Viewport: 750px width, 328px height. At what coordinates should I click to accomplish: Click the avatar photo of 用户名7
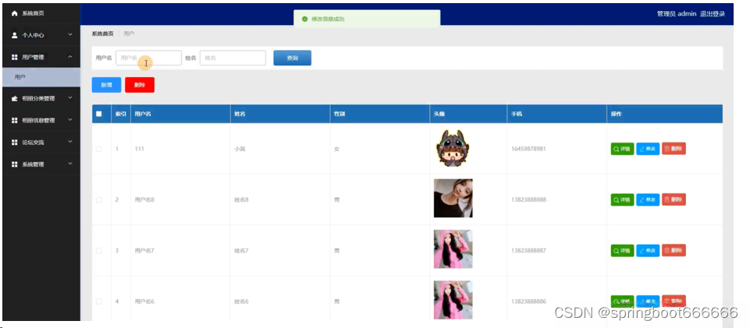coord(453,249)
